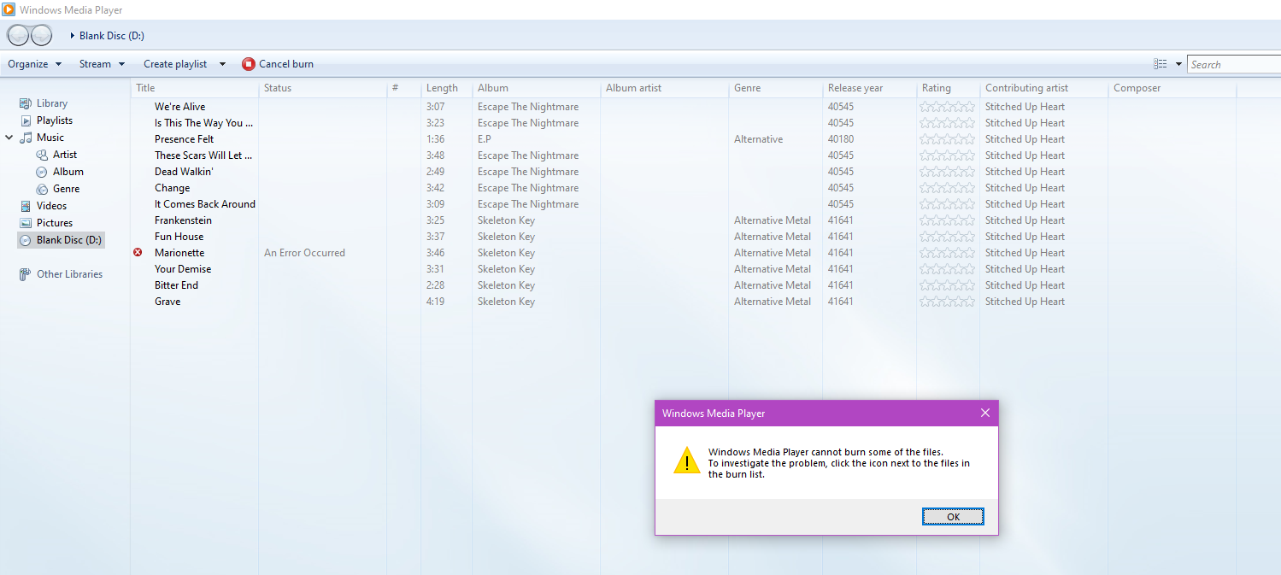
Task: Sort by the Status column header
Action: 323,88
